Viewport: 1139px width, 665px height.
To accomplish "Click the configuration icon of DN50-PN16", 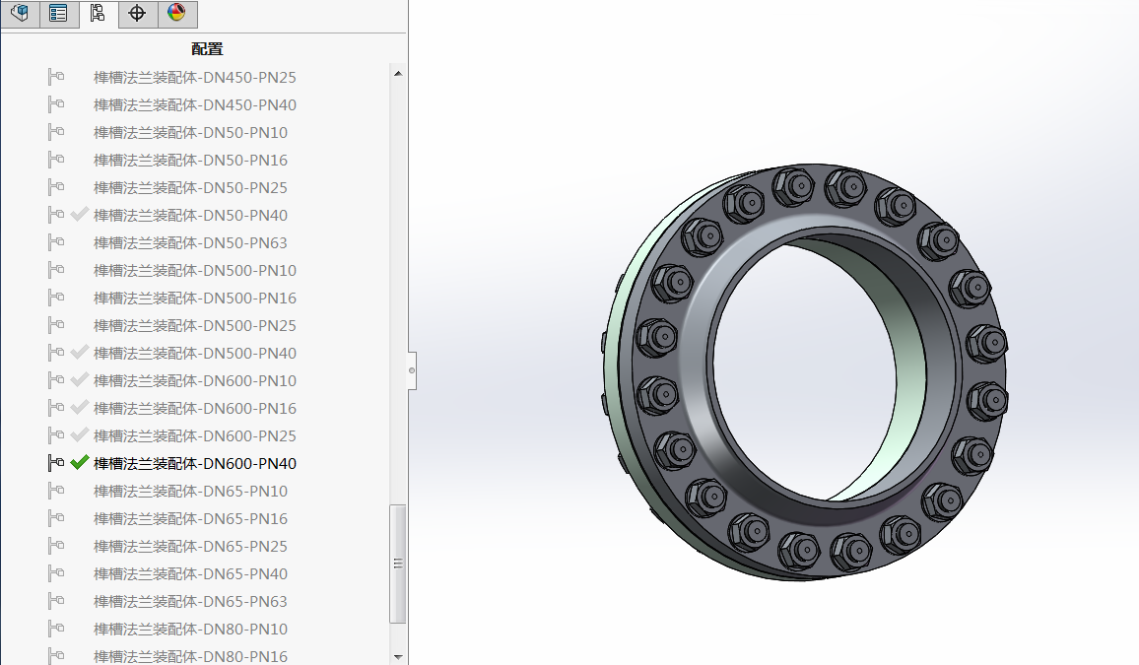I will 56,160.
